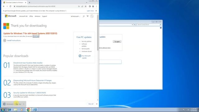Click the 'Click here' download link

(x=36, y=36)
